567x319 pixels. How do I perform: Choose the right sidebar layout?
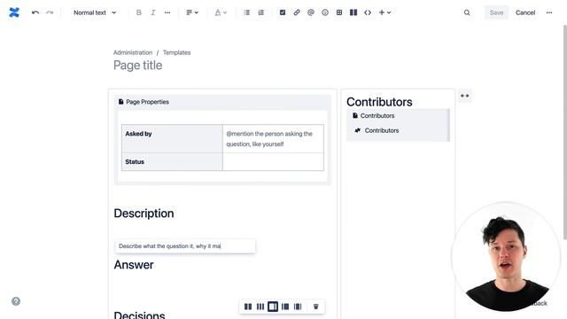(x=273, y=307)
